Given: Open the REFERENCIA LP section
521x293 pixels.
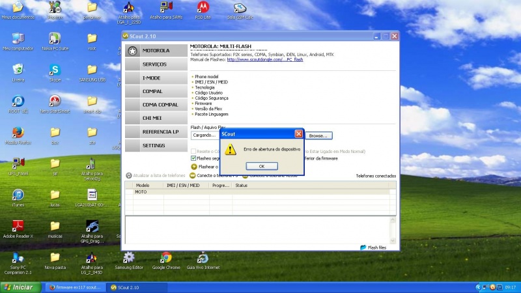Looking at the screenshot, I should pos(156,132).
